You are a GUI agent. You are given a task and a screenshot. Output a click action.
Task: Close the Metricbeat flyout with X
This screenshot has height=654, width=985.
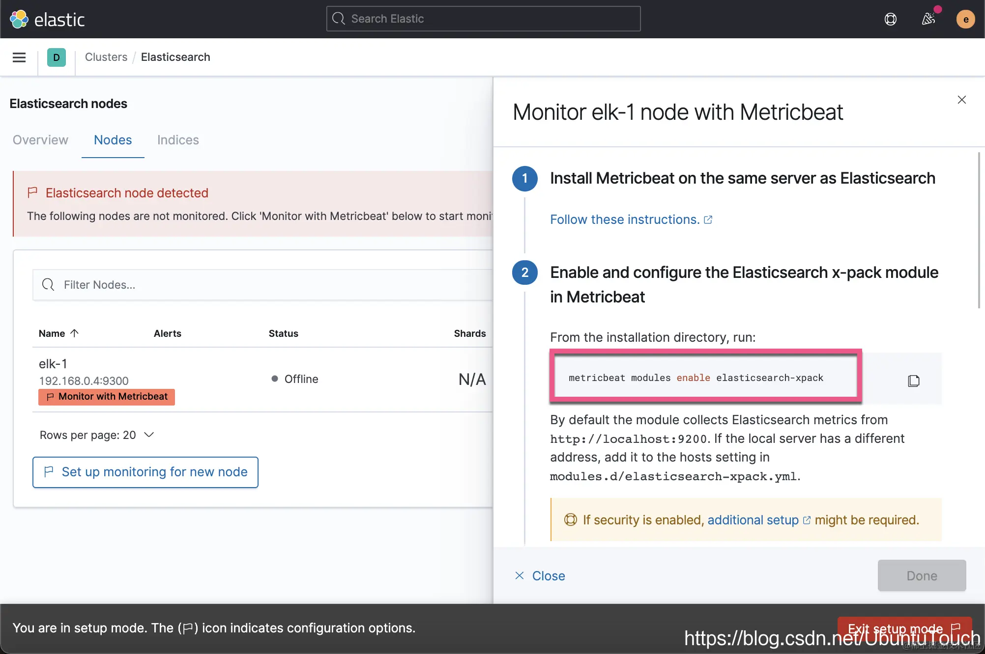click(962, 100)
